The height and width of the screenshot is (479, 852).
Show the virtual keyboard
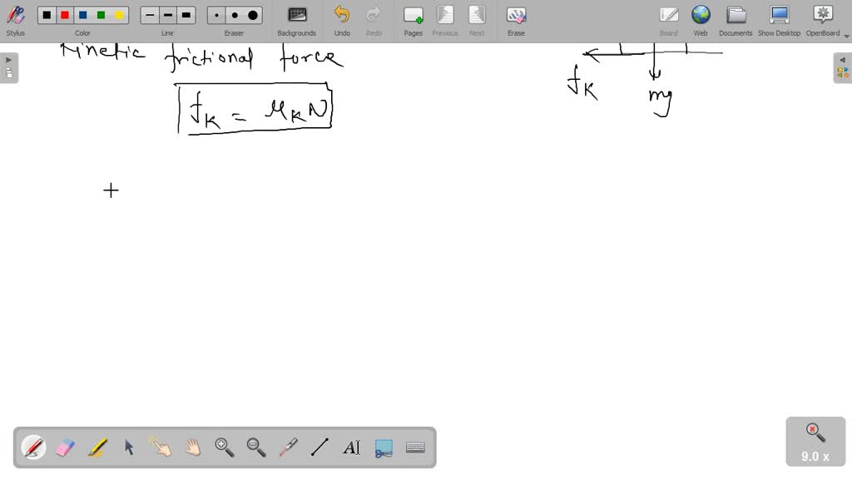click(x=415, y=447)
